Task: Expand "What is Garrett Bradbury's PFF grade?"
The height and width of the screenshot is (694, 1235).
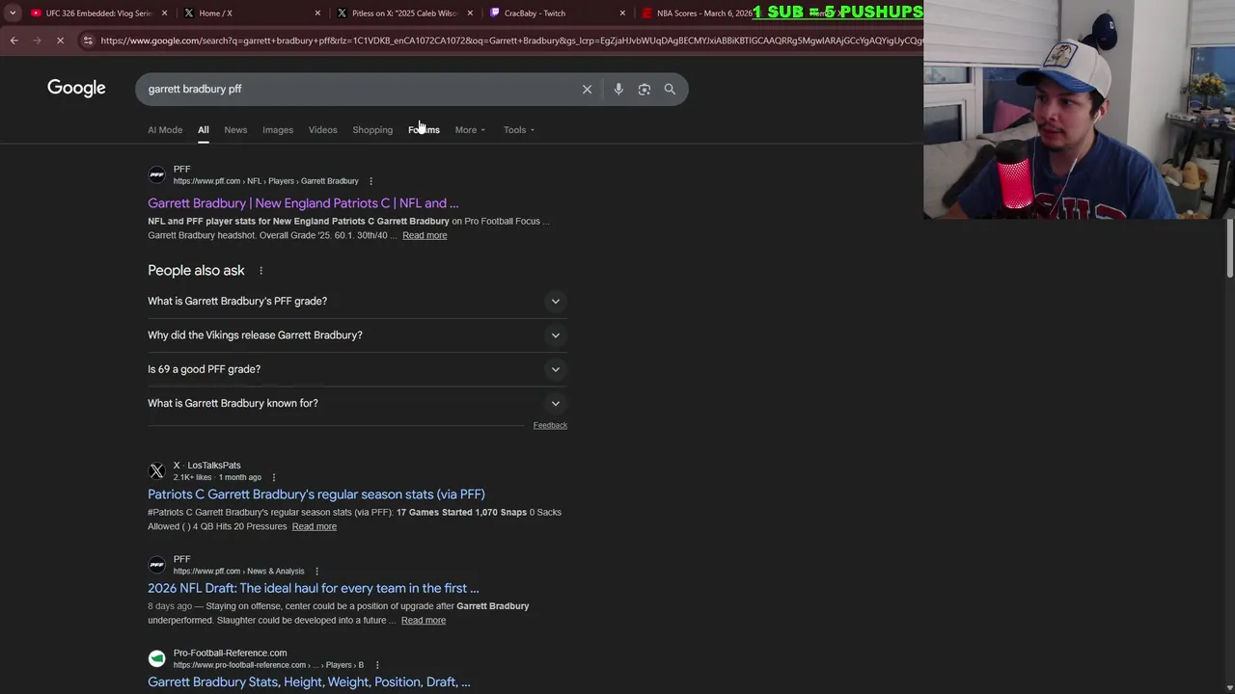Action: pyautogui.click(x=357, y=302)
